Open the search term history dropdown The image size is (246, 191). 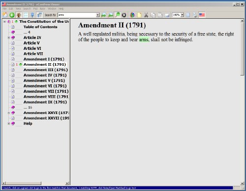[98, 15]
